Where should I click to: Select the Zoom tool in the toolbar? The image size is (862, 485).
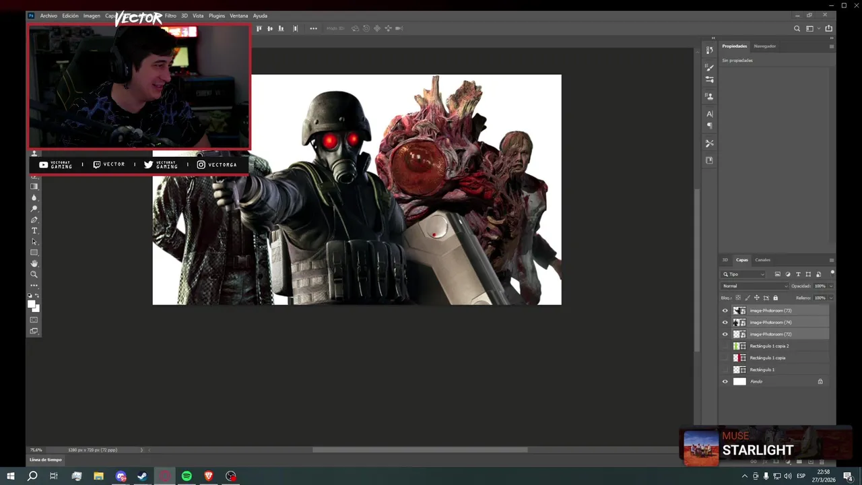point(34,274)
